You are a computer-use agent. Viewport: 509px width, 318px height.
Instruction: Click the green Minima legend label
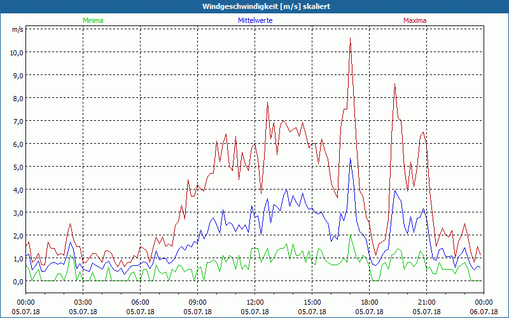pyautogui.click(x=92, y=20)
